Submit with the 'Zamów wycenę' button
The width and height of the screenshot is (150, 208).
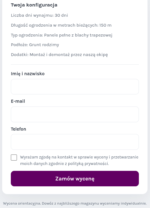click(x=75, y=179)
